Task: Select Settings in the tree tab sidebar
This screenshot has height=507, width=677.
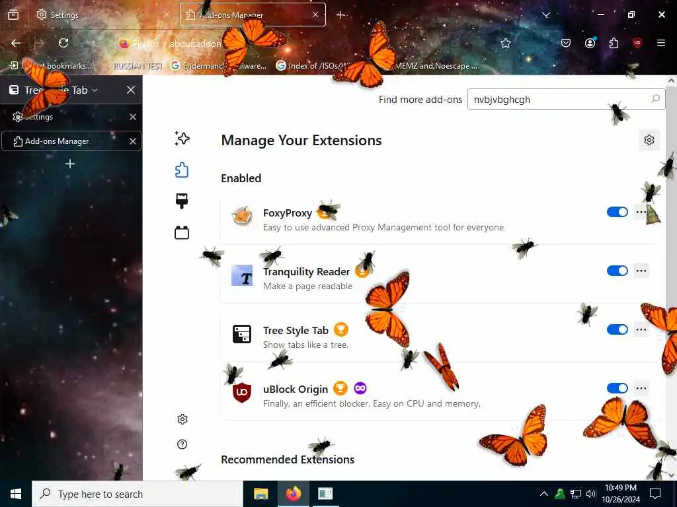Action: [71, 117]
